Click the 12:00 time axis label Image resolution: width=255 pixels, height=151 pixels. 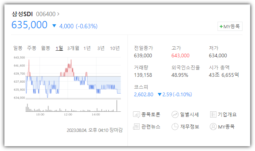(68, 114)
